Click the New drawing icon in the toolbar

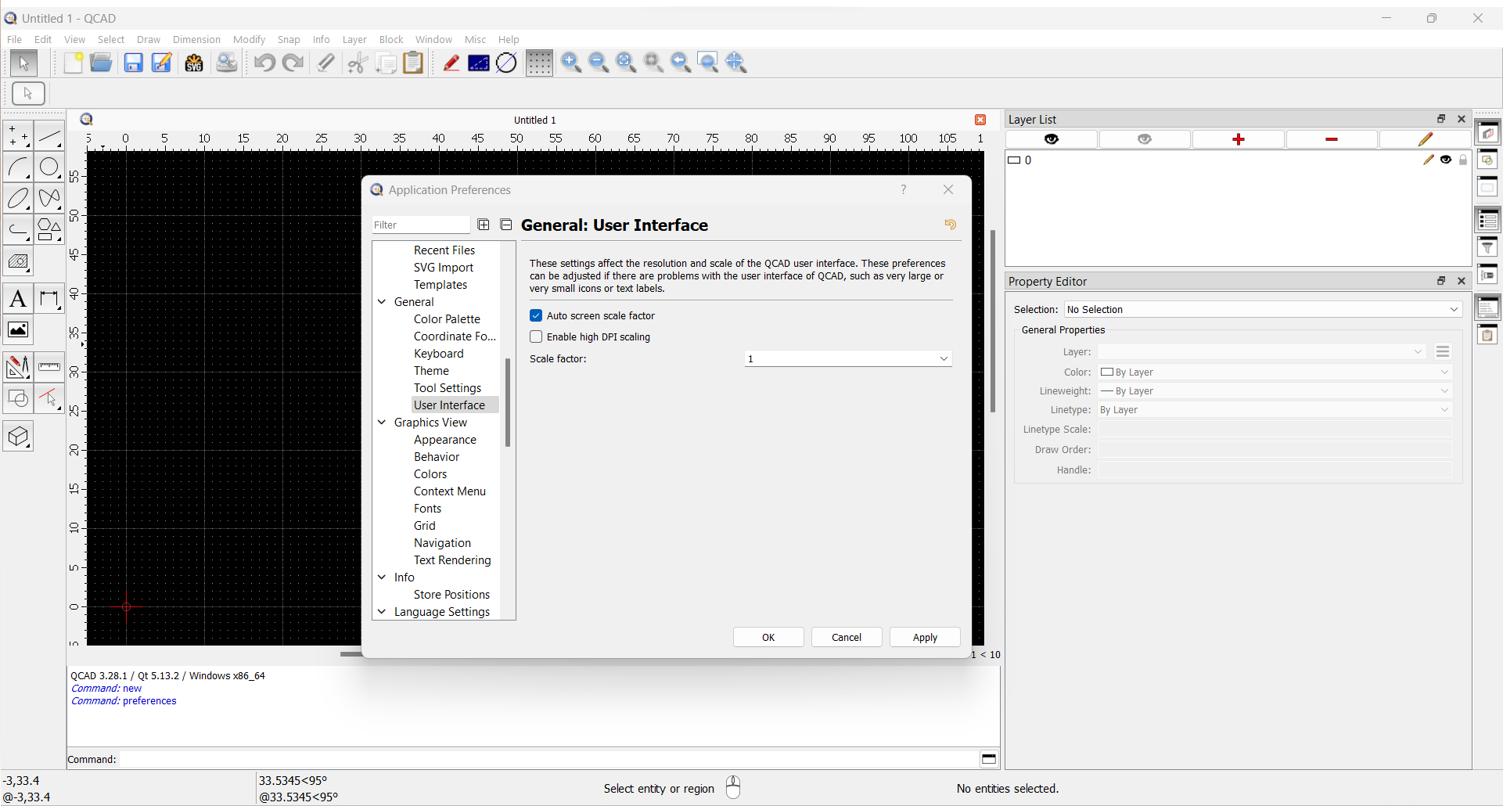(x=73, y=63)
